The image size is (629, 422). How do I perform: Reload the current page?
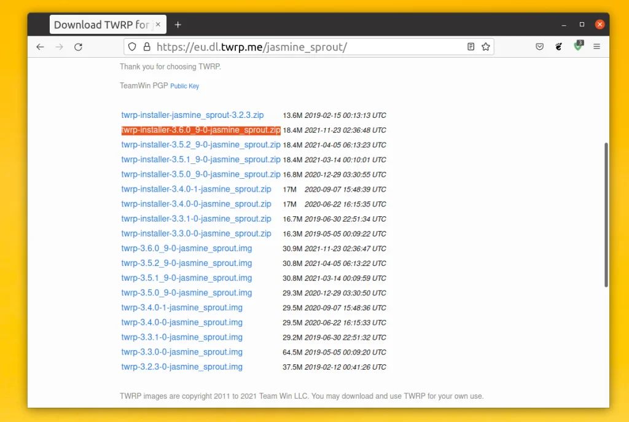pos(78,47)
